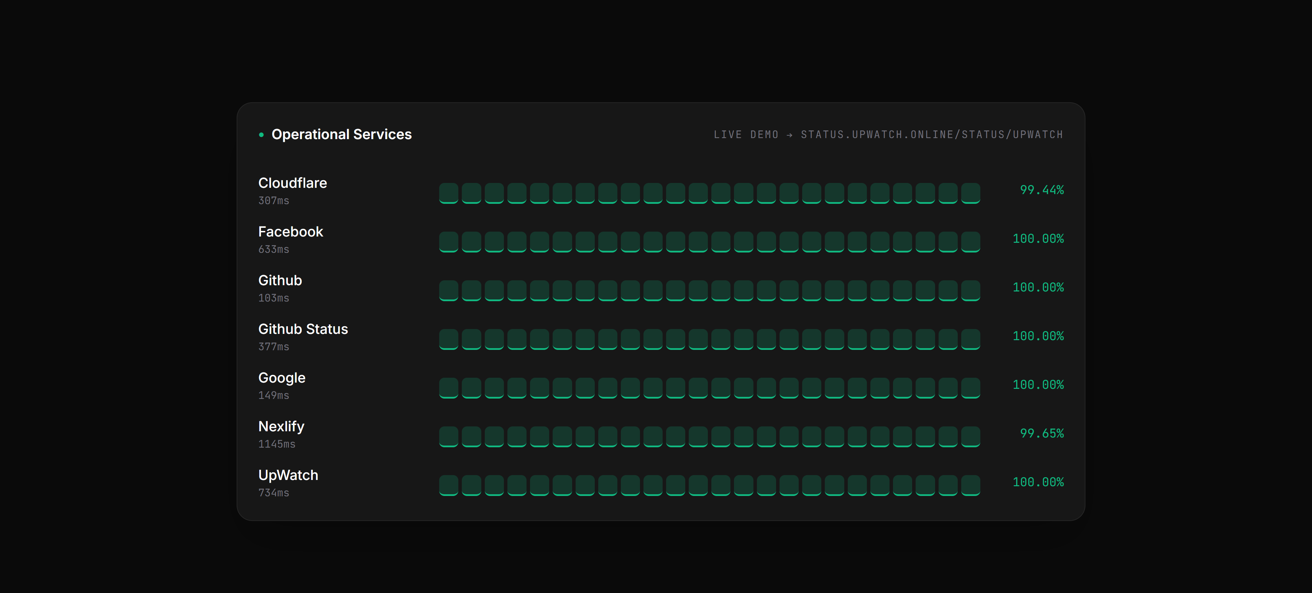Open the Github Status service name
Viewport: 1312px width, 593px height.
303,329
